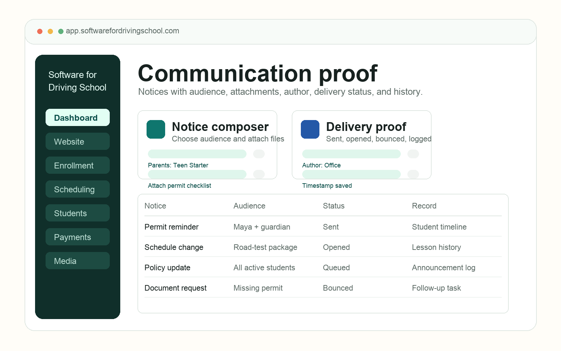
Task: Toggle the pill beside Attach permit checklist
Action: (x=259, y=174)
